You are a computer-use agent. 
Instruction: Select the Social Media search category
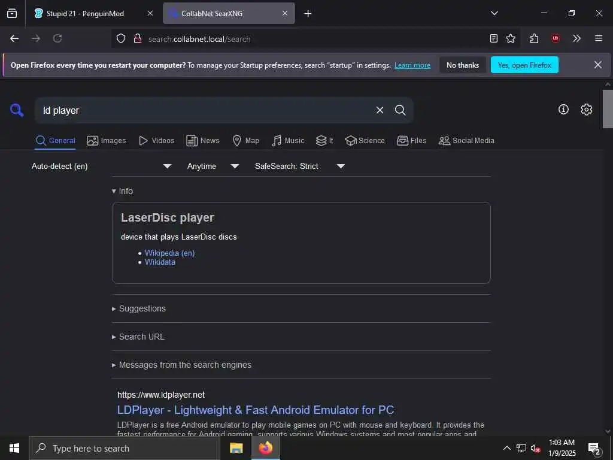coord(466,140)
